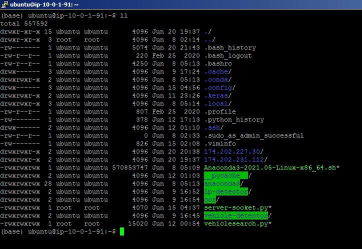Click the .config/ directory name

220,87
